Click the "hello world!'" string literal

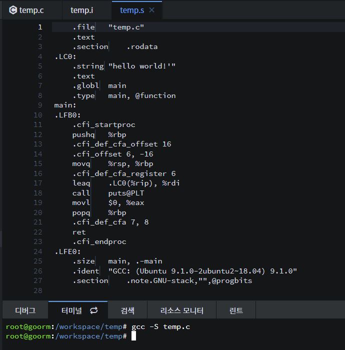pos(142,66)
